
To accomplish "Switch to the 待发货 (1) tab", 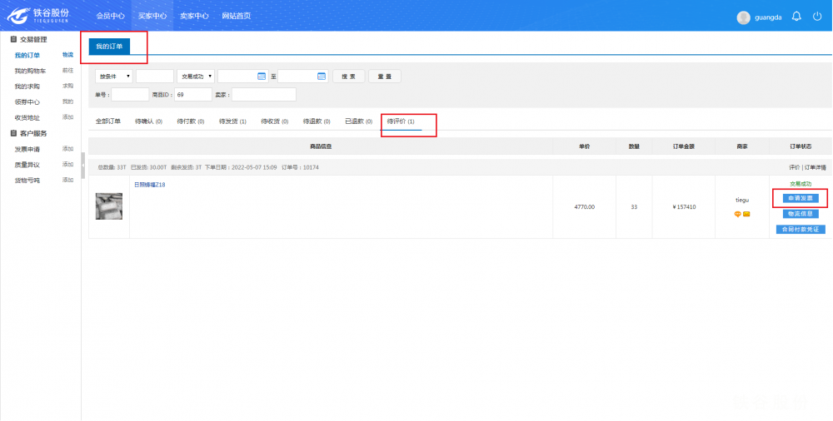I will tap(232, 121).
